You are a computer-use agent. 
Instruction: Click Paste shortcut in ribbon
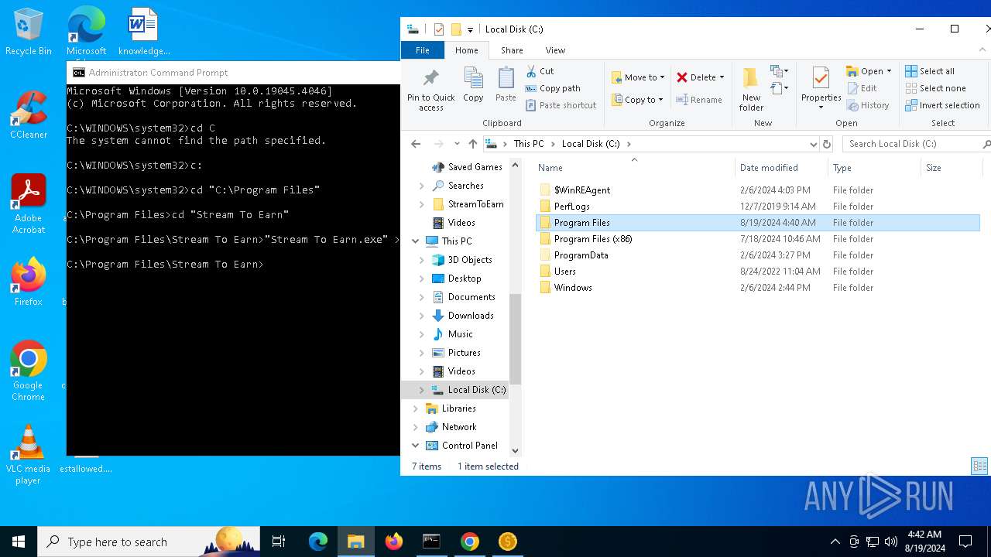[x=561, y=105]
